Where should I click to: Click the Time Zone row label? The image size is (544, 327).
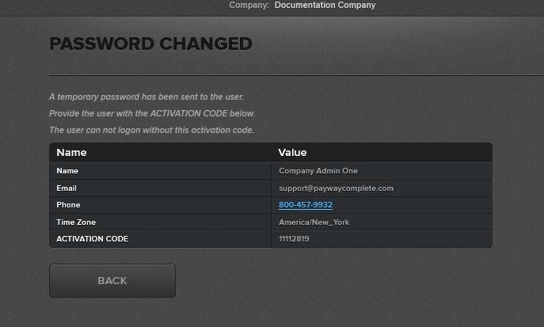click(x=76, y=222)
